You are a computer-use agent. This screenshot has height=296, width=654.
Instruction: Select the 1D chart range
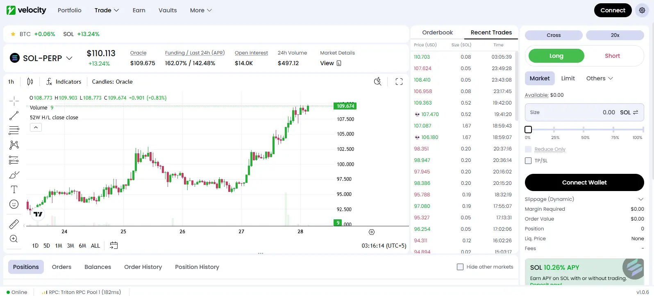35,246
